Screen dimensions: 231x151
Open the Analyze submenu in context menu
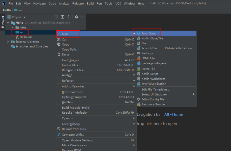point(96,75)
